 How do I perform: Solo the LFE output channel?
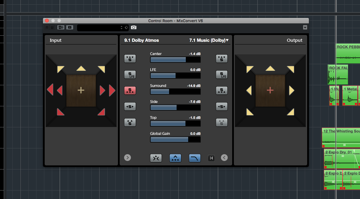[x=222, y=75]
